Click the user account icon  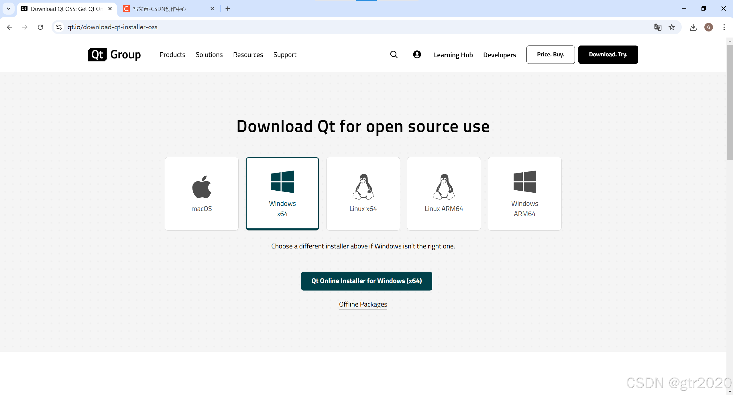[x=417, y=55]
